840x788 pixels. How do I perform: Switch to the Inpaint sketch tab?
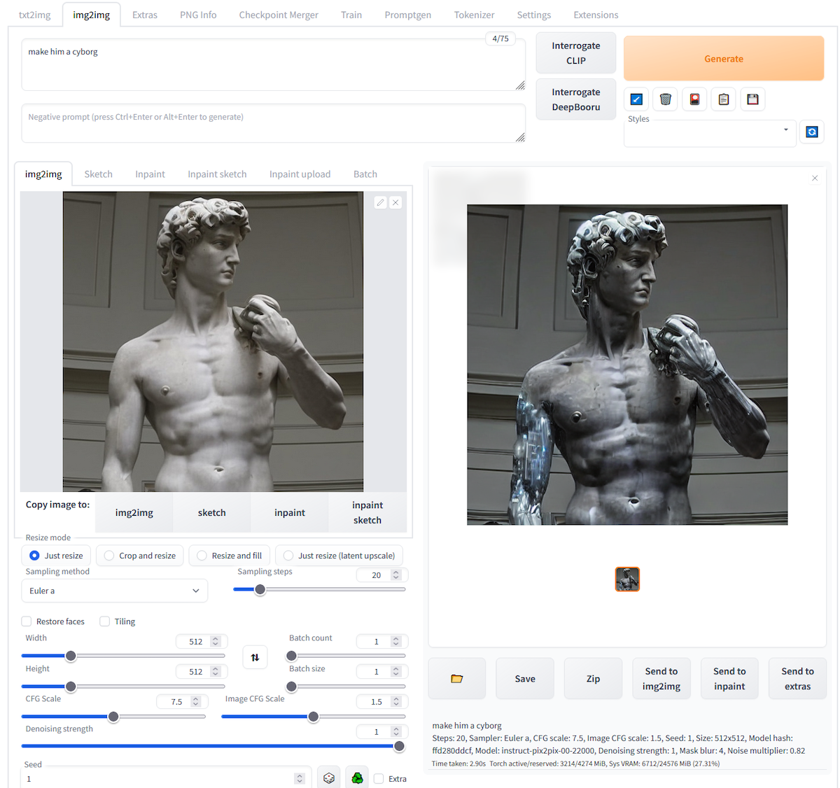tap(217, 174)
